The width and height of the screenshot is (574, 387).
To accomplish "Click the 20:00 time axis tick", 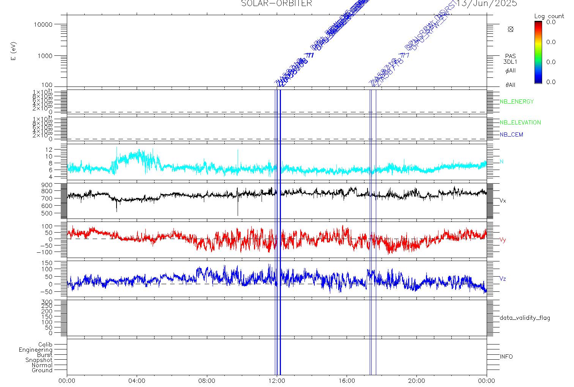I will 416,381.
